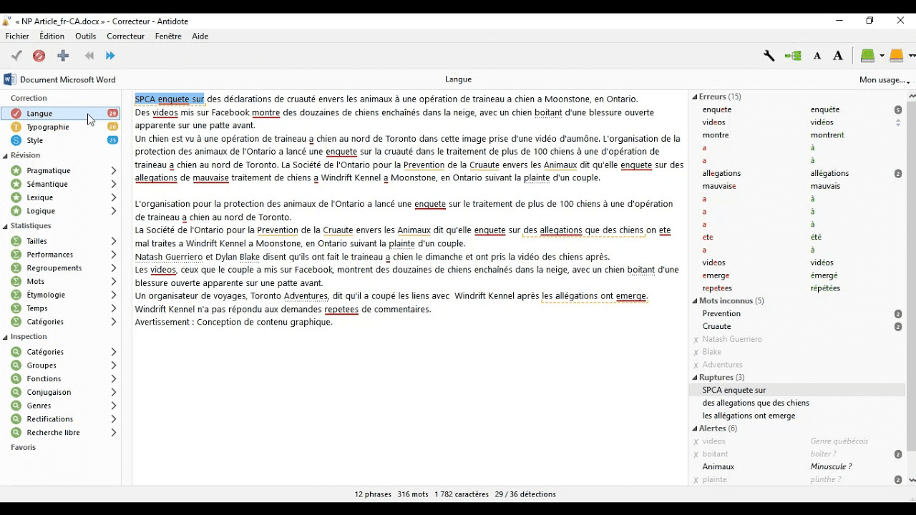The height and width of the screenshot is (515, 916).
Task: Click the Étymologie statistics icon
Action: point(16,295)
